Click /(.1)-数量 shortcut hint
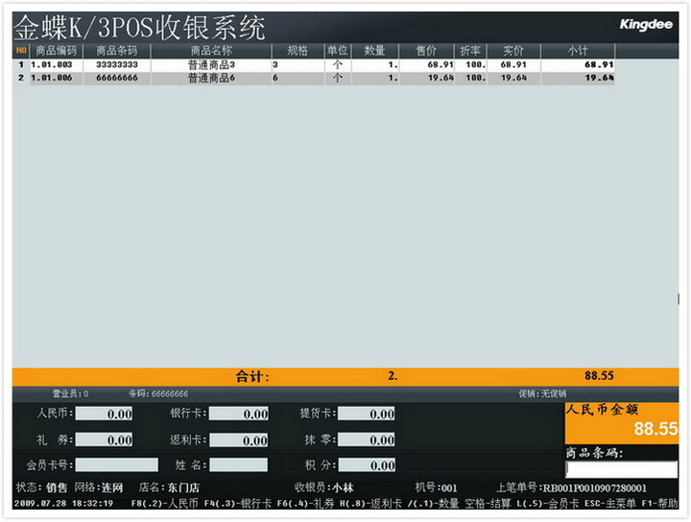 (433, 503)
